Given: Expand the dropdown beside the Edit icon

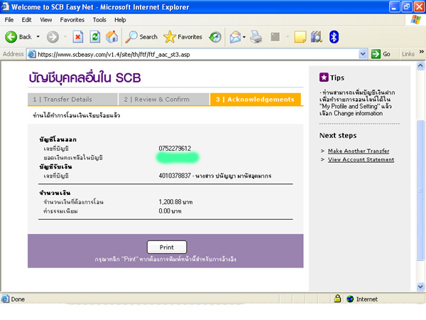Looking at the screenshot, I should pyautogui.click(x=288, y=37).
